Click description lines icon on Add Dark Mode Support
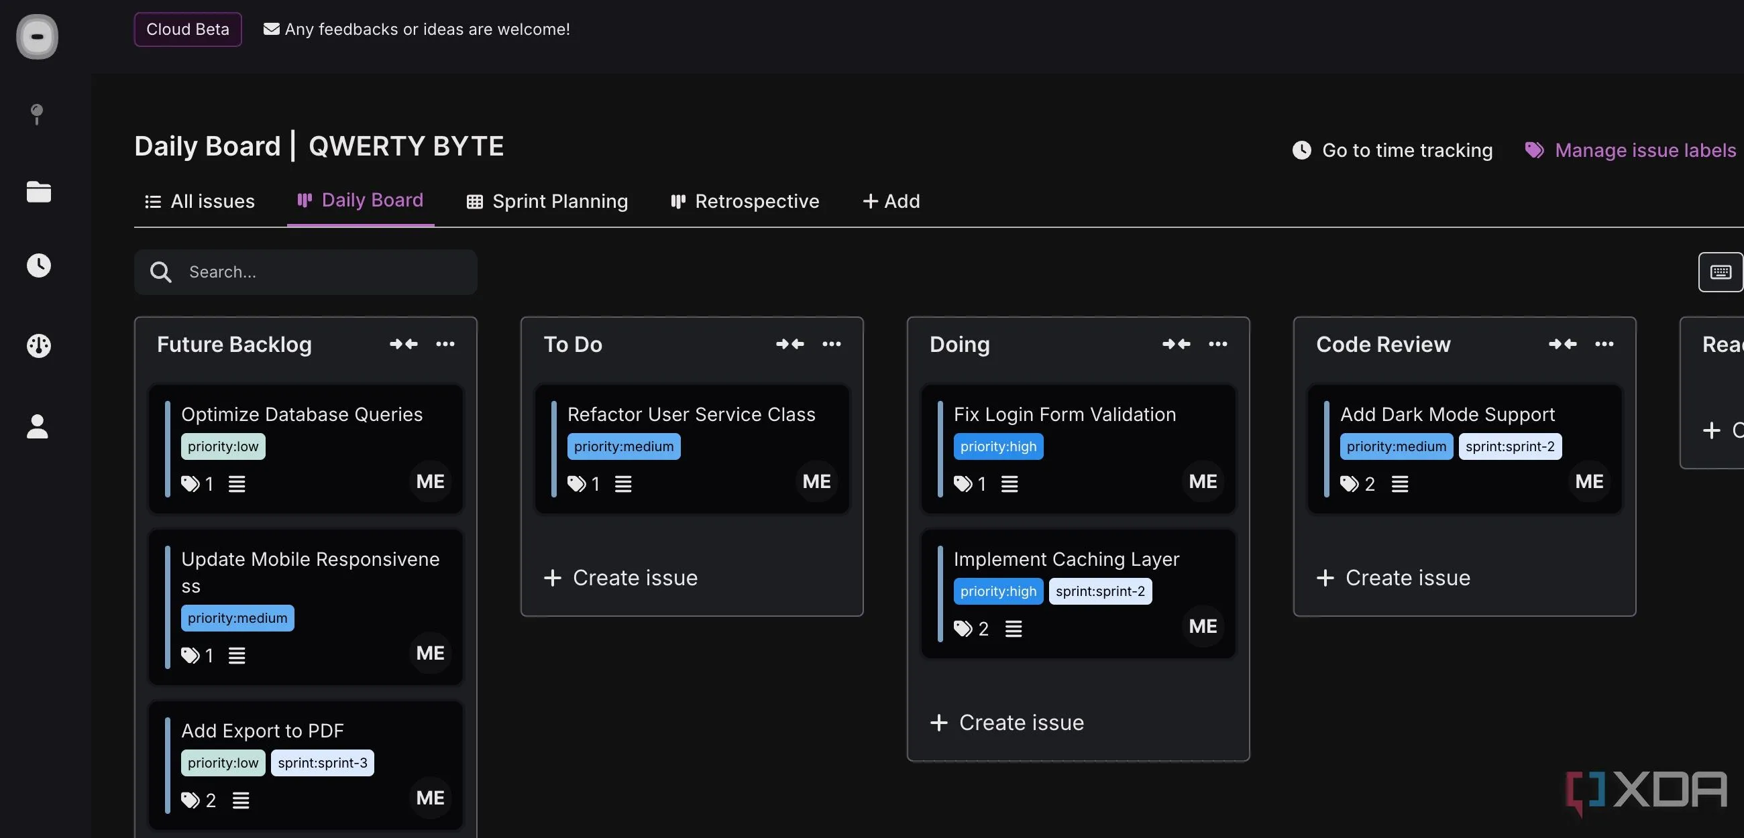The width and height of the screenshot is (1744, 838). (x=1400, y=484)
